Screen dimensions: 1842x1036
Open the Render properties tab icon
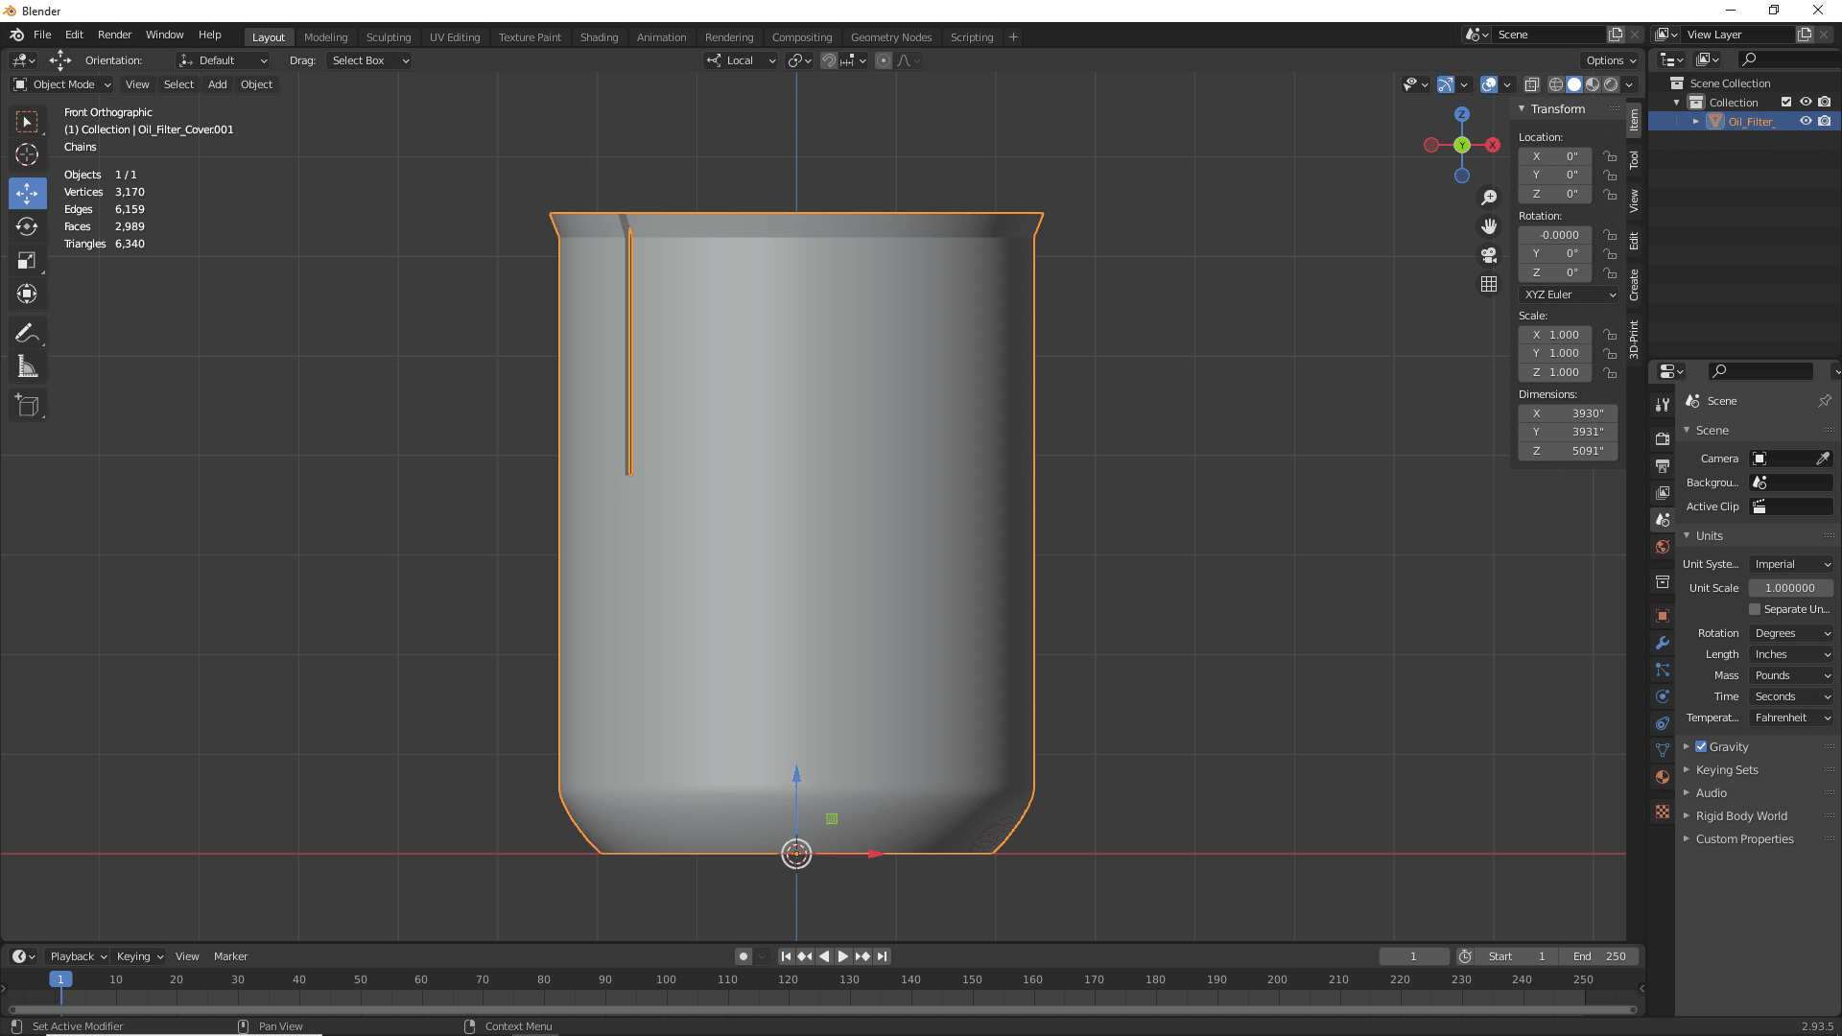[1663, 438]
